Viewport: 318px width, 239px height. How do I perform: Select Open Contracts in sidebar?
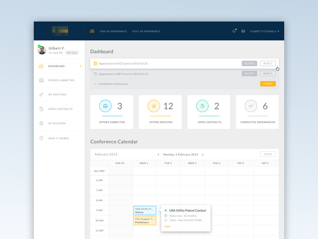tap(59, 109)
